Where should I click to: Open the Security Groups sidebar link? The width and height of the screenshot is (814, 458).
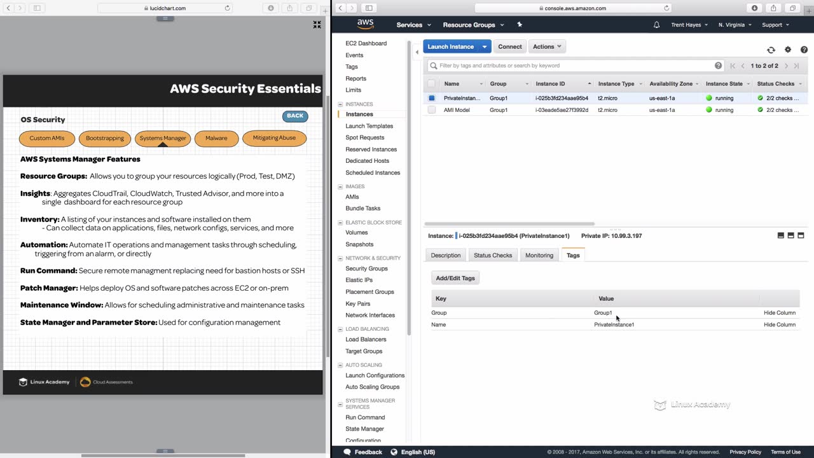click(366, 268)
